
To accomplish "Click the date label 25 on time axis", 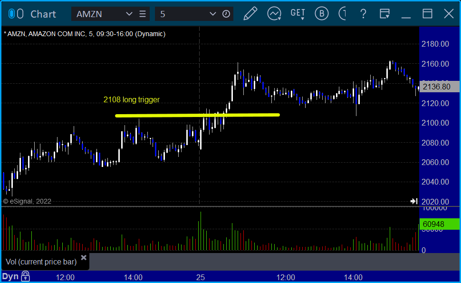I will click(x=201, y=277).
